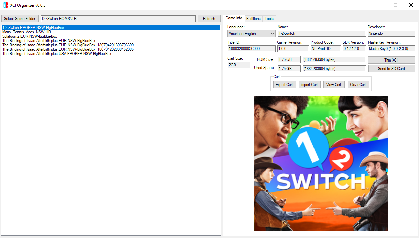419x238 pixels.
Task: Open the Tools tab
Action: click(269, 19)
